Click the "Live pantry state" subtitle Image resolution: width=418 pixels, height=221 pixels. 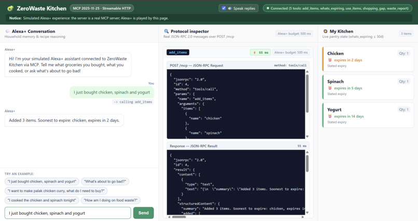pyautogui.click(x=353, y=37)
